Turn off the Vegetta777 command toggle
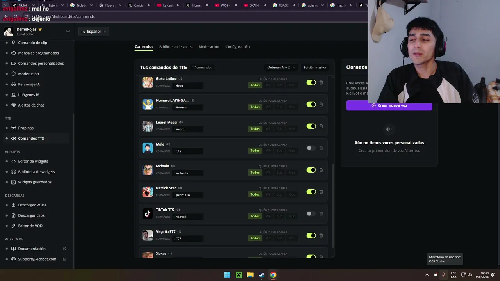Screen dimensions: 500x281 (311, 236)
